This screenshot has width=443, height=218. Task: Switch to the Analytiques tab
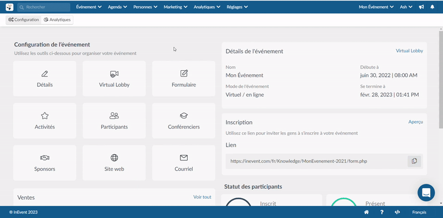[57, 20]
